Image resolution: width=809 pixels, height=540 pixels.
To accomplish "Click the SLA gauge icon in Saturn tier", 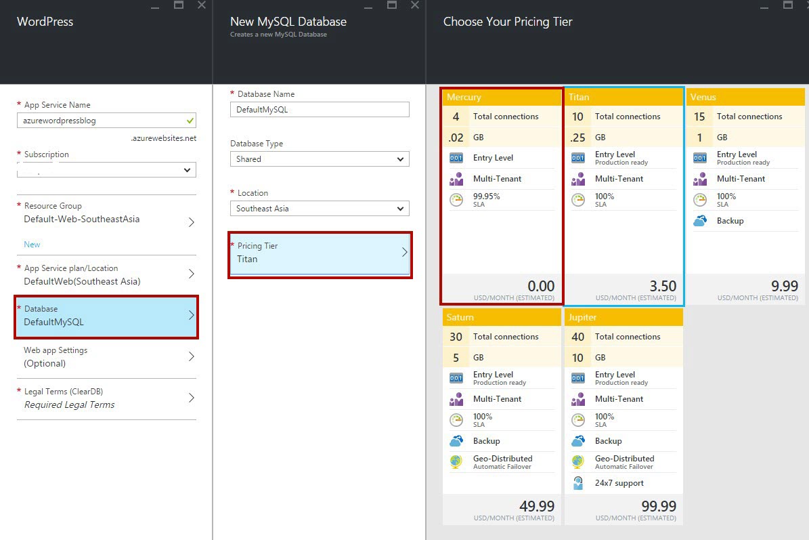I will click(x=456, y=420).
